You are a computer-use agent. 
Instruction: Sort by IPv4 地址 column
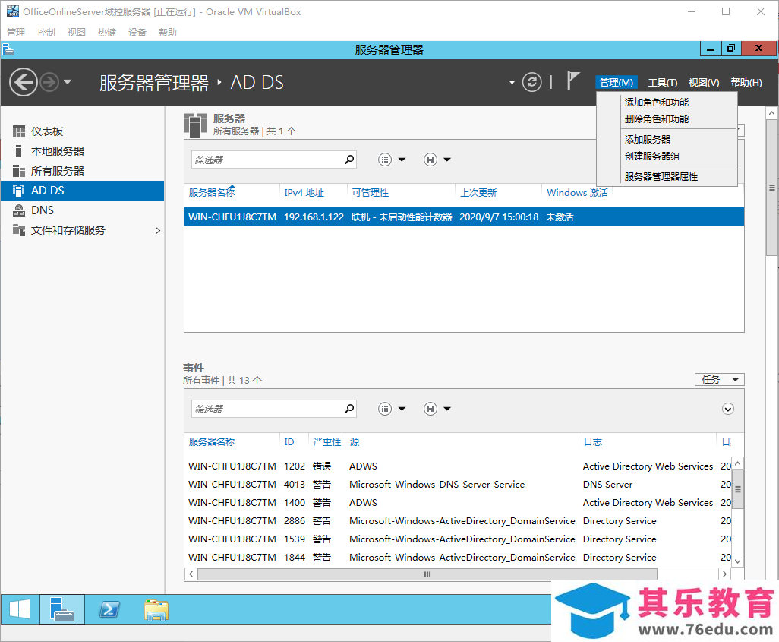(304, 193)
